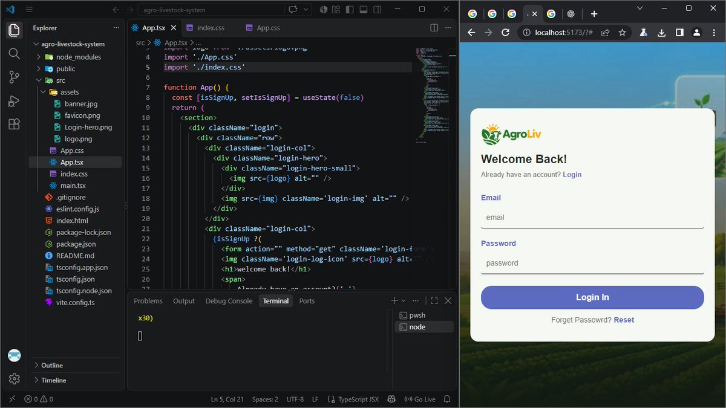This screenshot has height=408, width=726.
Task: Open the Run and Debug view
Action: 15,100
